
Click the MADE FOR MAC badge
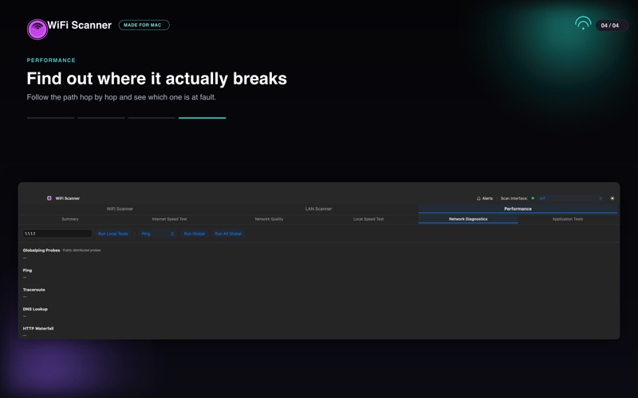[144, 25]
